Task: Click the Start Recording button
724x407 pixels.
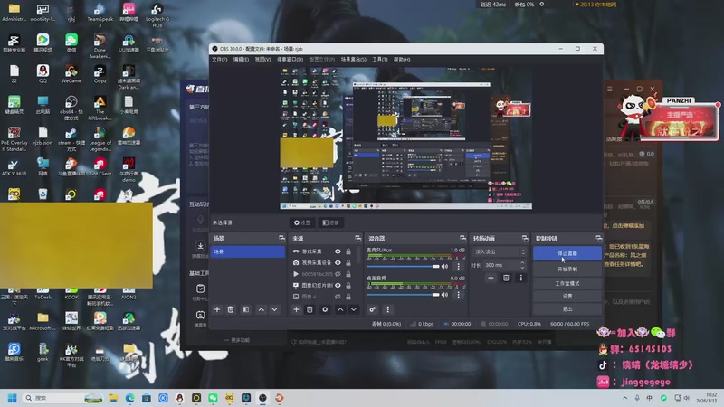Action: tap(567, 269)
